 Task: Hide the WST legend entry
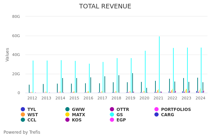[x=32, y=115]
